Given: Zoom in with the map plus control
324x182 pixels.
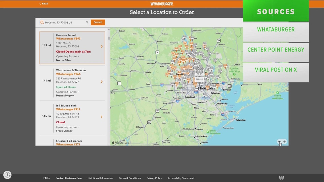Looking at the screenshot, I should pos(284,141).
